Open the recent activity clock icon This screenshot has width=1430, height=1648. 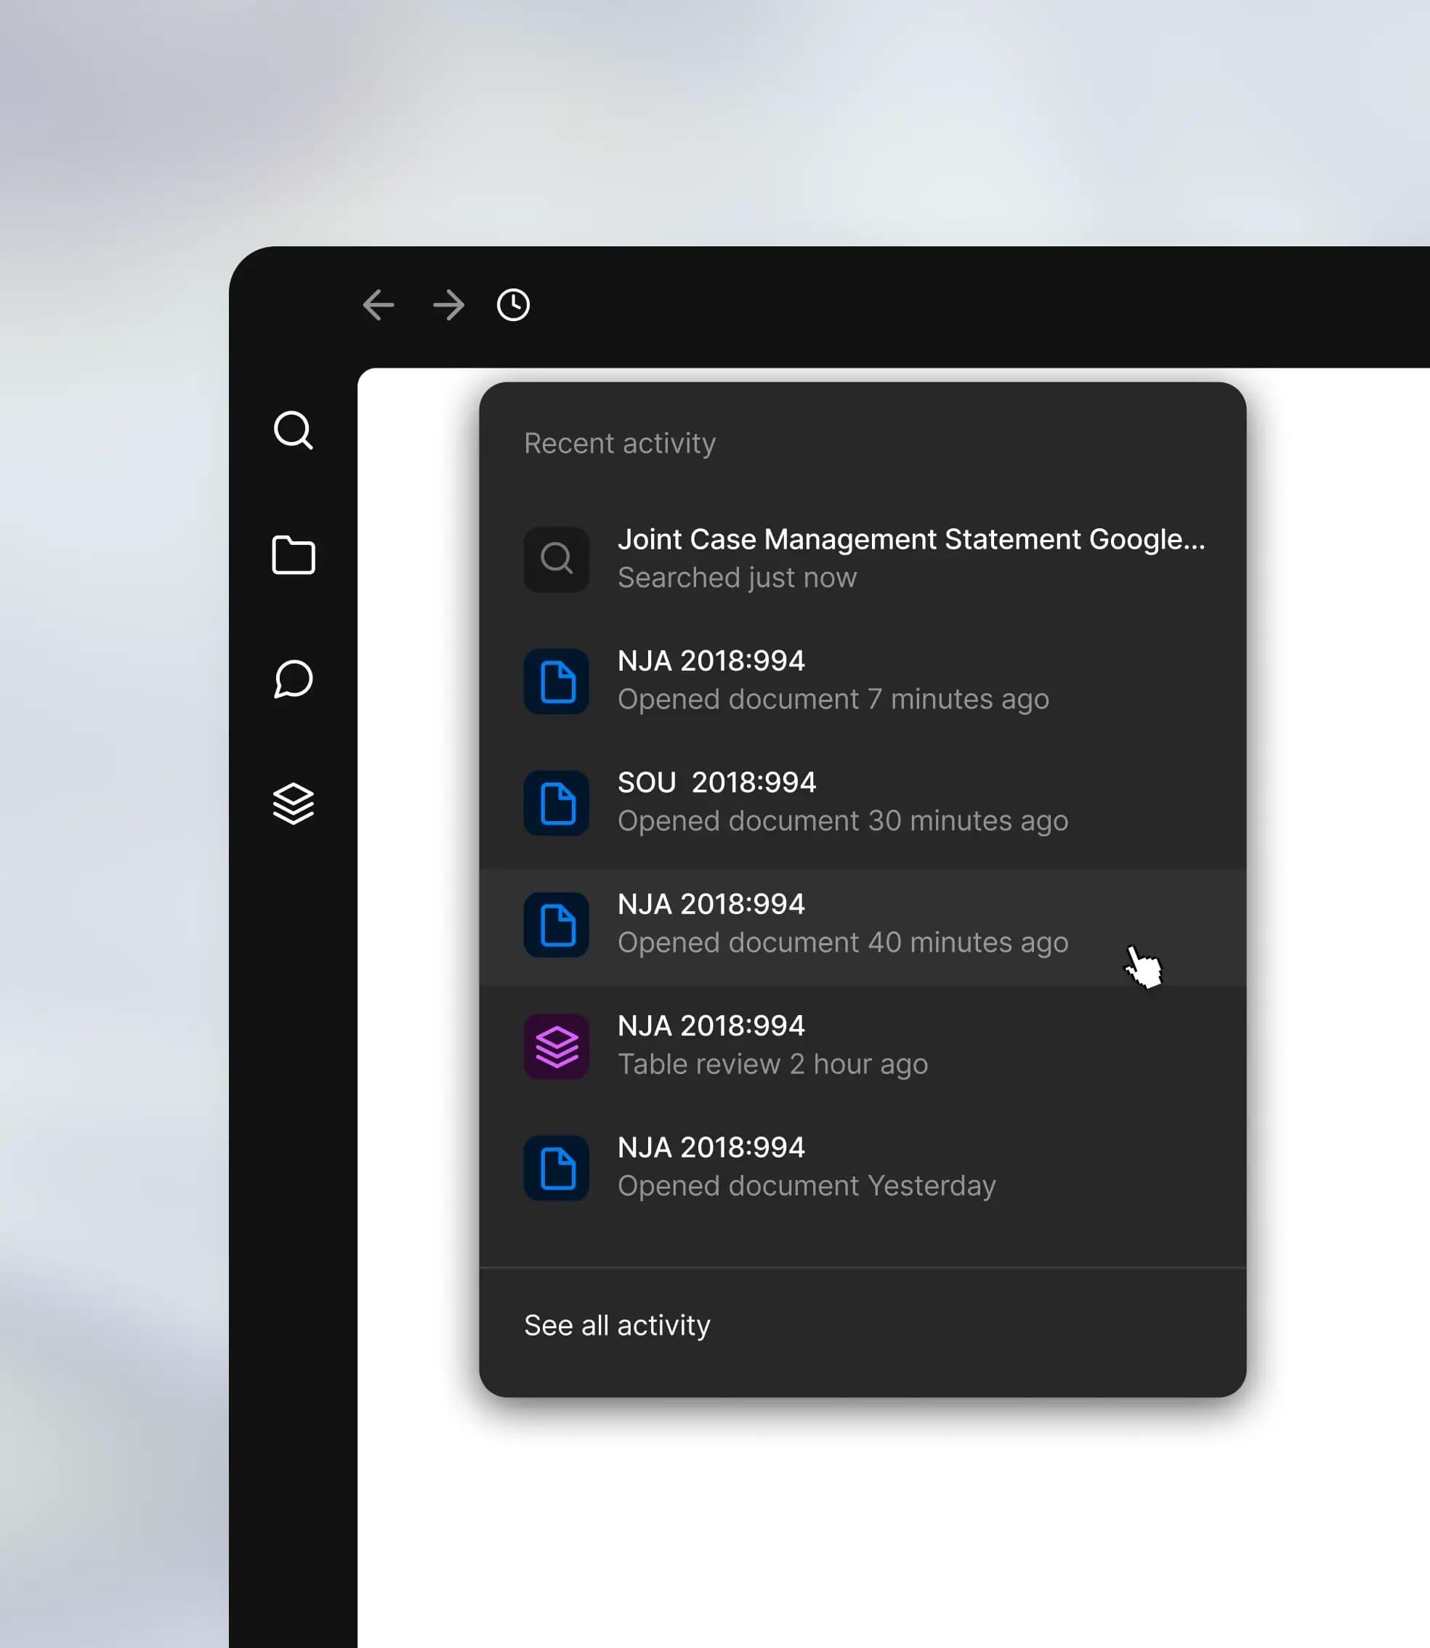point(513,305)
